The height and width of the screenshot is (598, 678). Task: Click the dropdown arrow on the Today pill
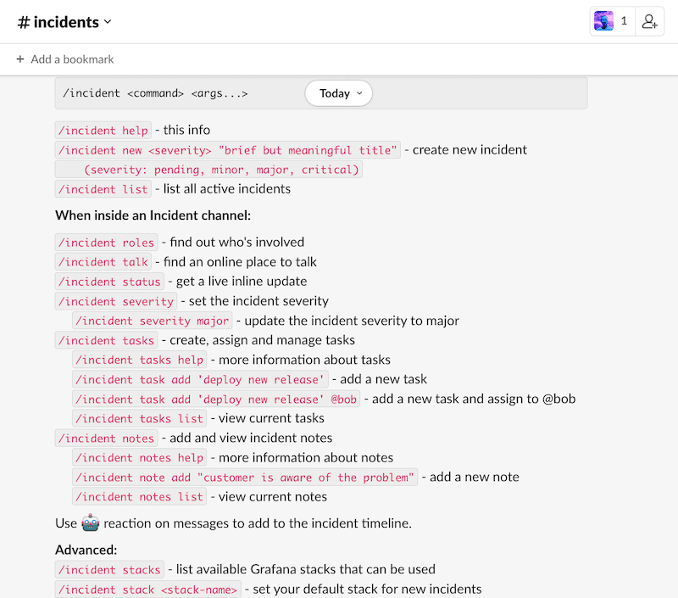[358, 93]
